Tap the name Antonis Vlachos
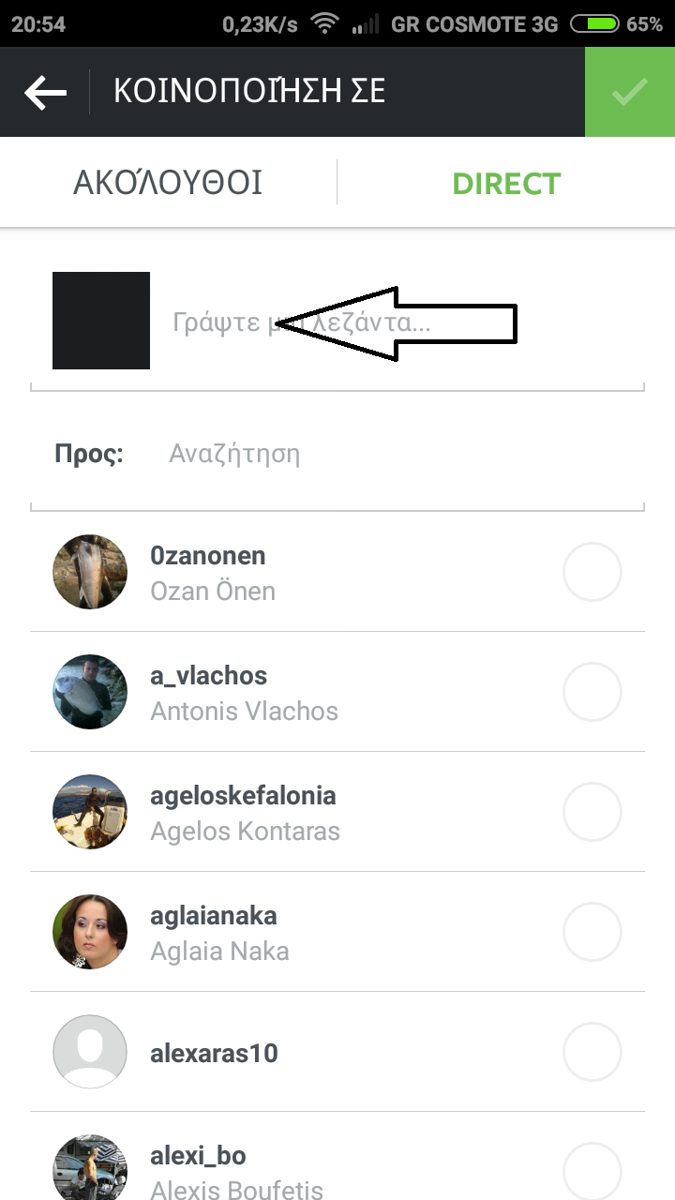Screen dimensions: 675x1200 pos(244,712)
